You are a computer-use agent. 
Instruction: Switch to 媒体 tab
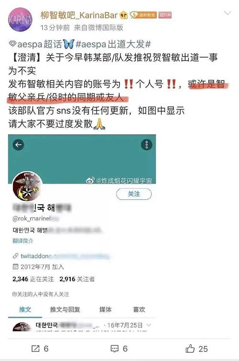pos(106,309)
